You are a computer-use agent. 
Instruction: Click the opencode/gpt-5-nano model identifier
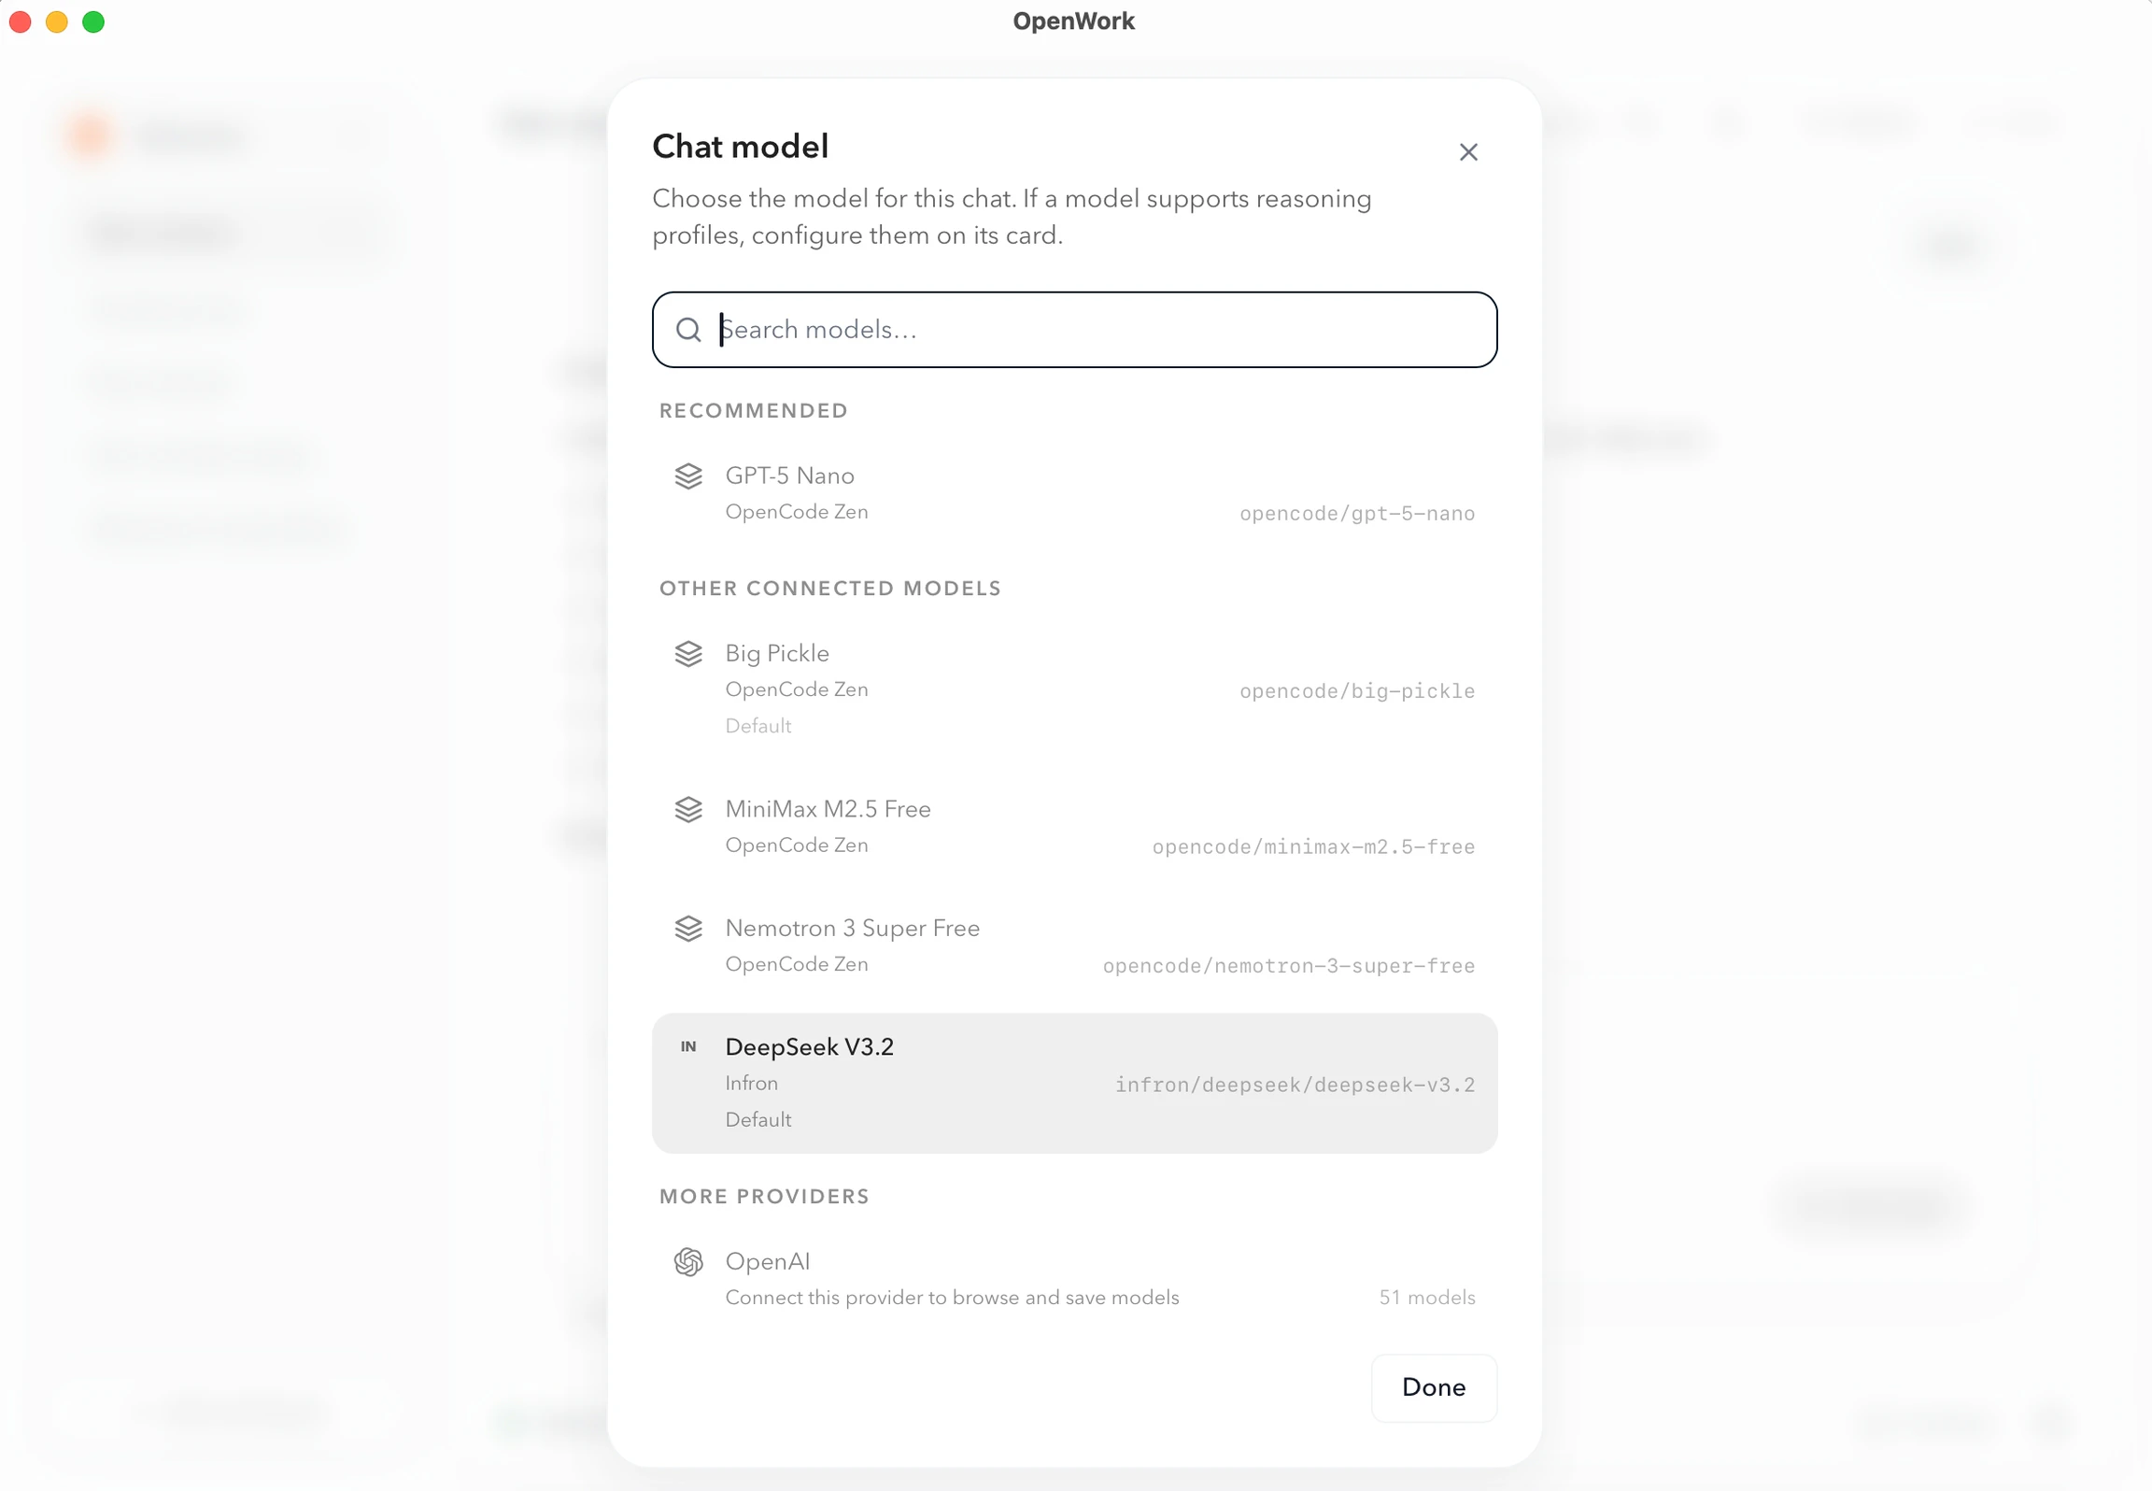(x=1356, y=513)
